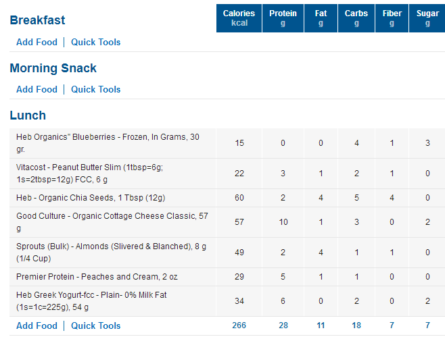Open Quick Tools for Lunch
445x339 pixels.
[x=95, y=325]
